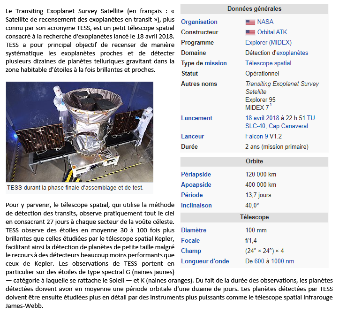339x314 pixels.
Task: Click the 600 wavelength link
Action: (259, 261)
